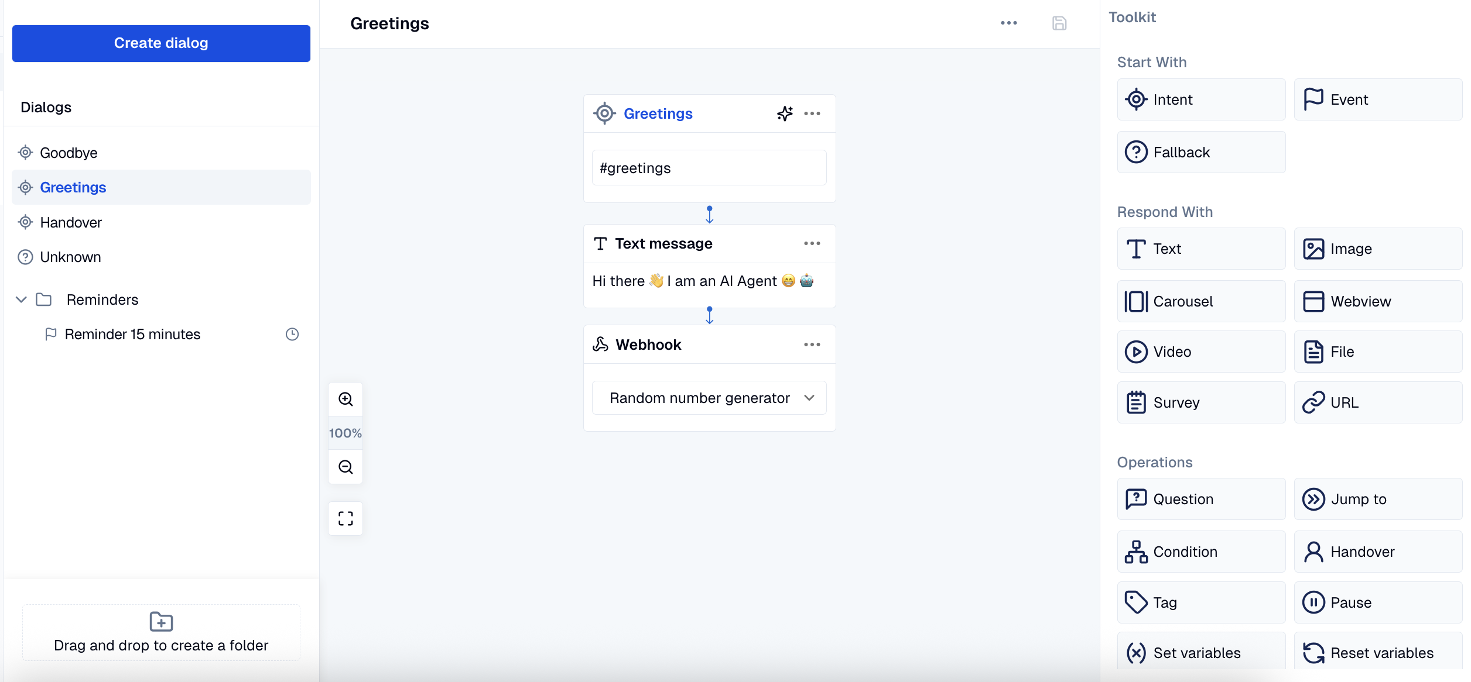Insert a Webview response block
The image size is (1471, 682).
[1378, 301]
